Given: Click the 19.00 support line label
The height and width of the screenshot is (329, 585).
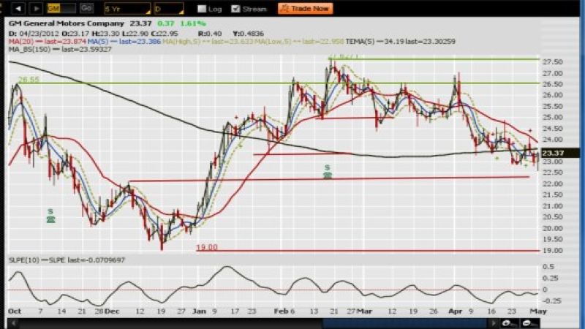Looking at the screenshot, I should [207, 247].
